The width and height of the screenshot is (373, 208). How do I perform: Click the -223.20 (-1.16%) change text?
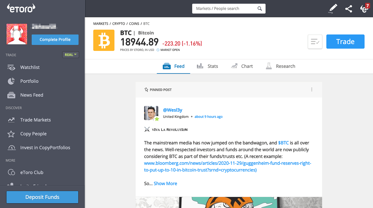[182, 44]
